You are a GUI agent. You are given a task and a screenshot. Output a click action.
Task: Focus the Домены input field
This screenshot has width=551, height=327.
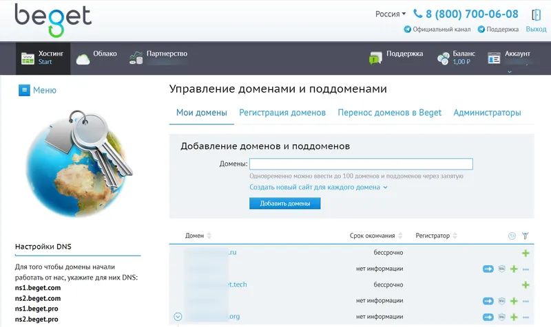(x=361, y=163)
